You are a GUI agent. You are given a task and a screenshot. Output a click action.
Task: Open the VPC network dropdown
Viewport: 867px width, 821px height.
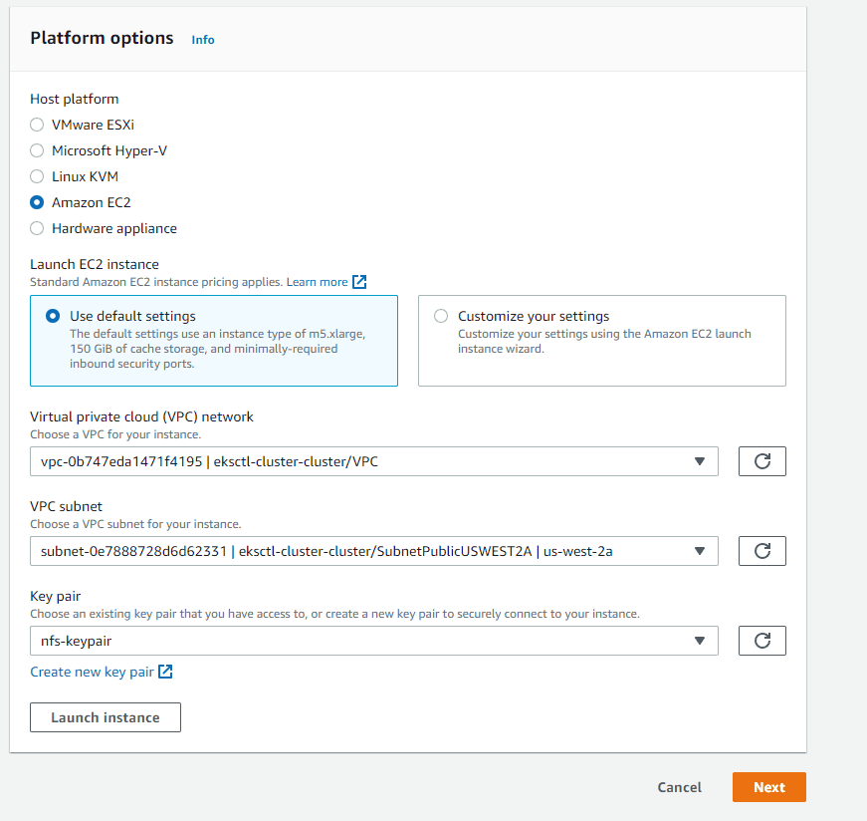pyautogui.click(x=373, y=461)
